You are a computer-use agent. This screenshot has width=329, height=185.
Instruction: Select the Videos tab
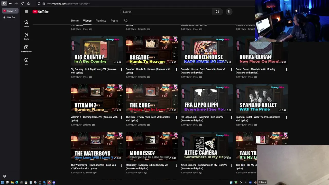[87, 21]
